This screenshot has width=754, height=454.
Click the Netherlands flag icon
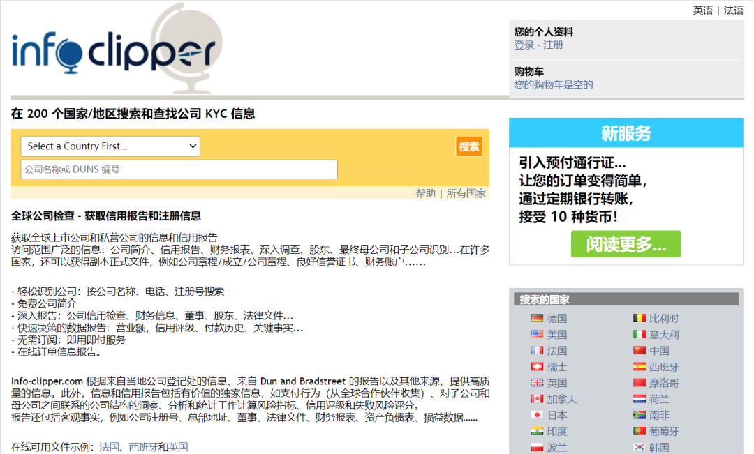tap(639, 399)
